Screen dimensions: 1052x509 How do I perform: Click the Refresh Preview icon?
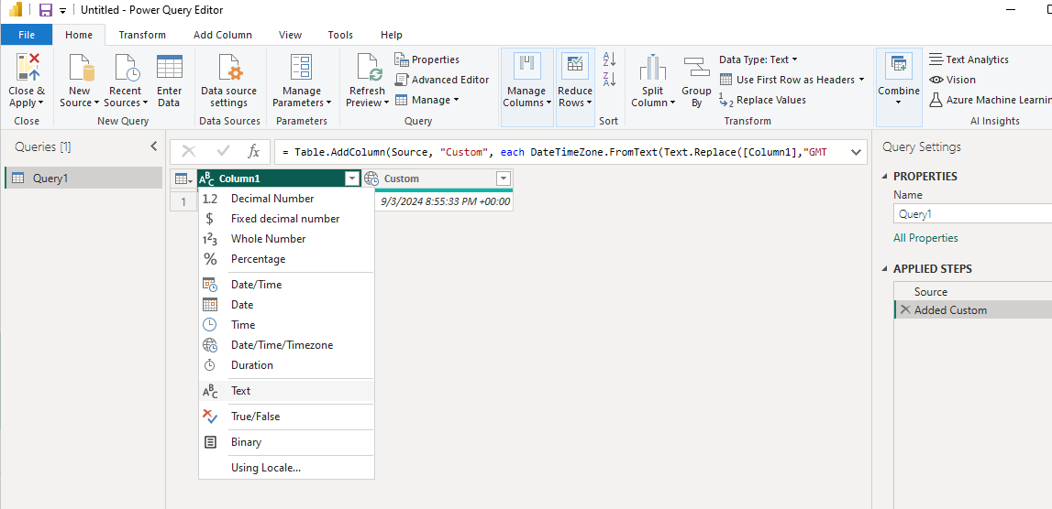pyautogui.click(x=369, y=68)
